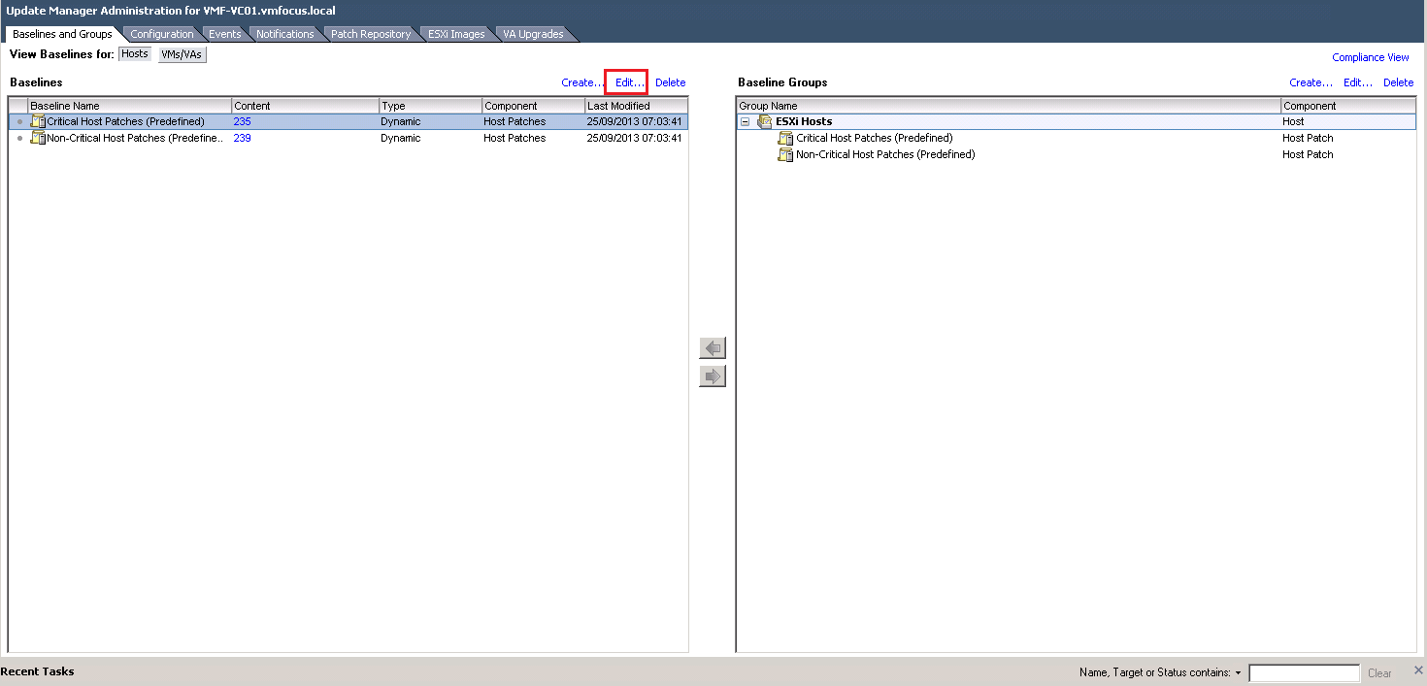This screenshot has width=1427, height=686.
Task: Click the left arrow transfer button
Action: coord(713,348)
